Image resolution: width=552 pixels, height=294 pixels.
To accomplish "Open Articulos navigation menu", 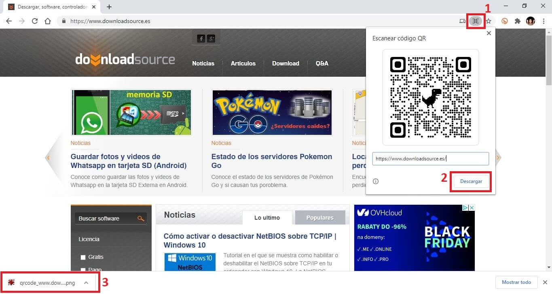I will click(x=243, y=63).
